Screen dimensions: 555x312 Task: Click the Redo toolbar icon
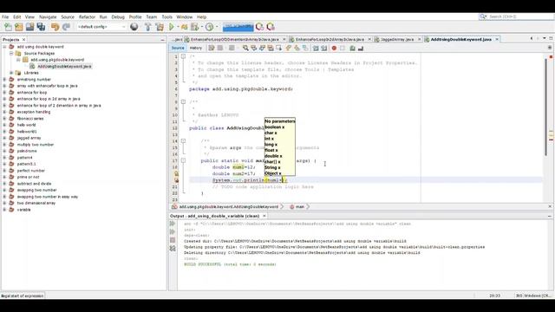[66, 27]
